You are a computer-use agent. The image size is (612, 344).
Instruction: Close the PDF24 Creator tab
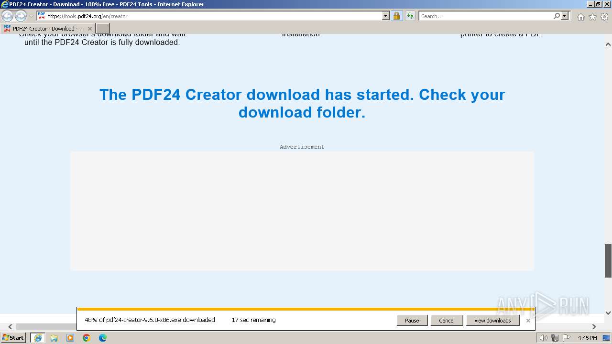pos(89,29)
